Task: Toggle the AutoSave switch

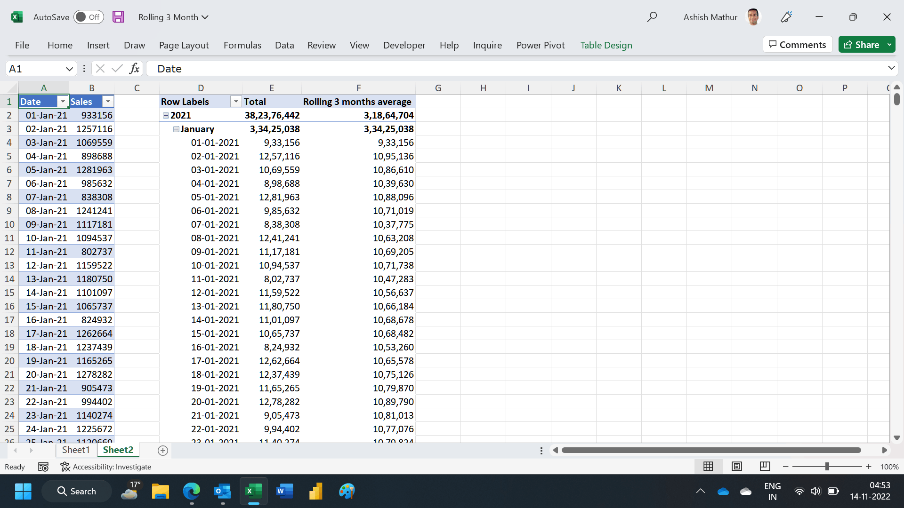Action: tap(89, 17)
